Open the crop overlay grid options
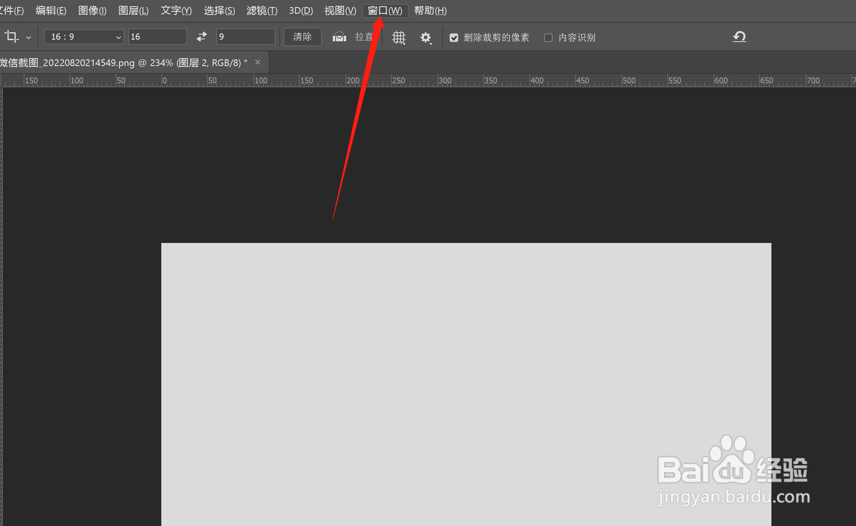The height and width of the screenshot is (526, 856). coord(399,38)
